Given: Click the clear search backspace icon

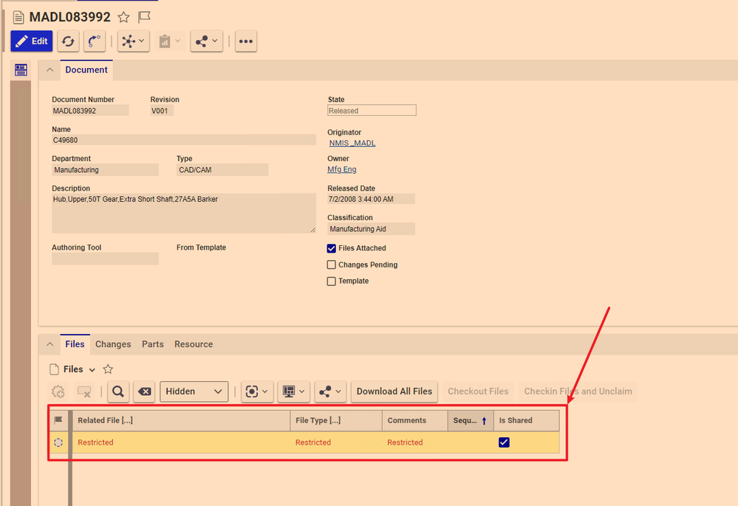Looking at the screenshot, I should pyautogui.click(x=145, y=392).
